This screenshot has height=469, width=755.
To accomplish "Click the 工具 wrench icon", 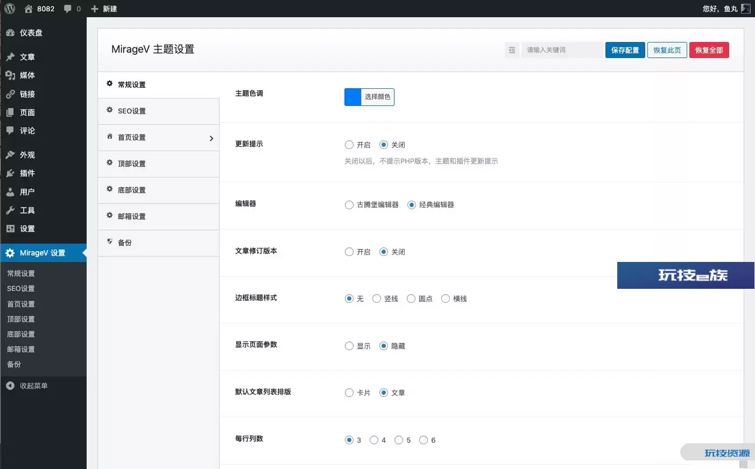I will pos(10,210).
